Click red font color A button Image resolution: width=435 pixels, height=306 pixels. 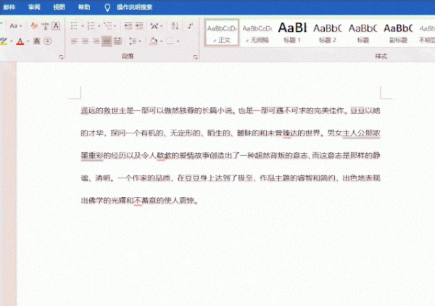(20, 41)
